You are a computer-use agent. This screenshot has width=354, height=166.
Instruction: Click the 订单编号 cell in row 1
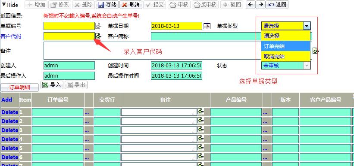58,112
